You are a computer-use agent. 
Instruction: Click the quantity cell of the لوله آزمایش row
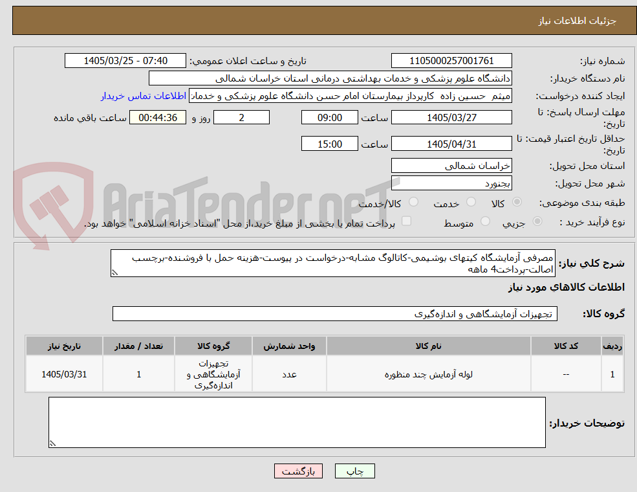[138, 374]
